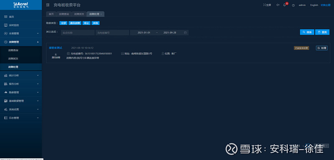Click the 搜索 search button
The height and width of the screenshot is (160, 334).
pos(307,32)
